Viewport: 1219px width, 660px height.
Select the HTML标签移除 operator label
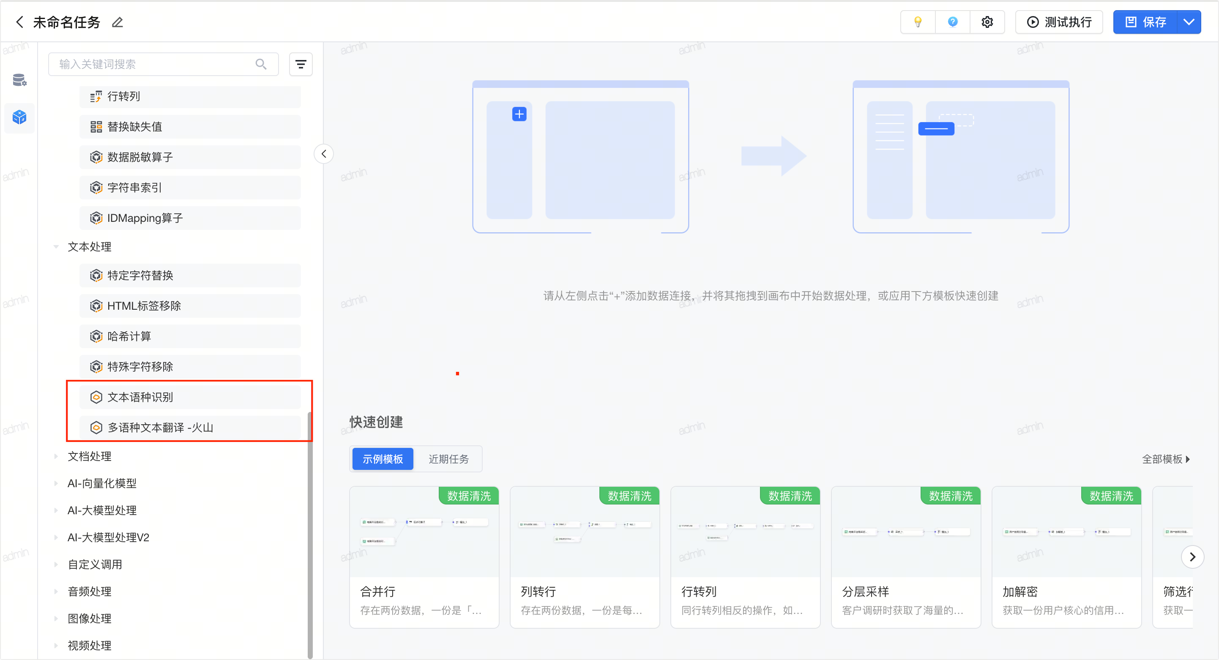click(x=144, y=306)
